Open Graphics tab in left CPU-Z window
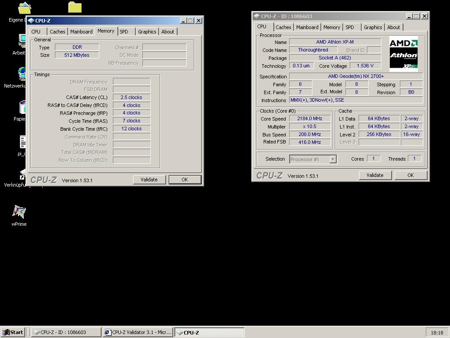The width and height of the screenshot is (450, 338). pyautogui.click(x=147, y=32)
